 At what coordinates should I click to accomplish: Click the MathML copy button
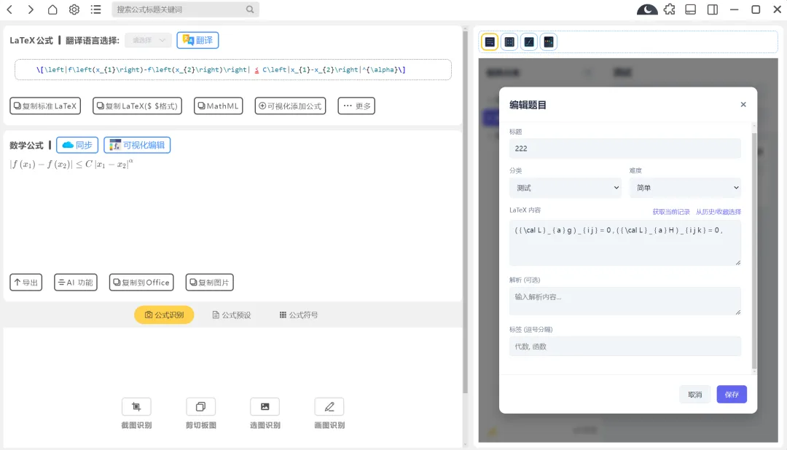pos(219,106)
